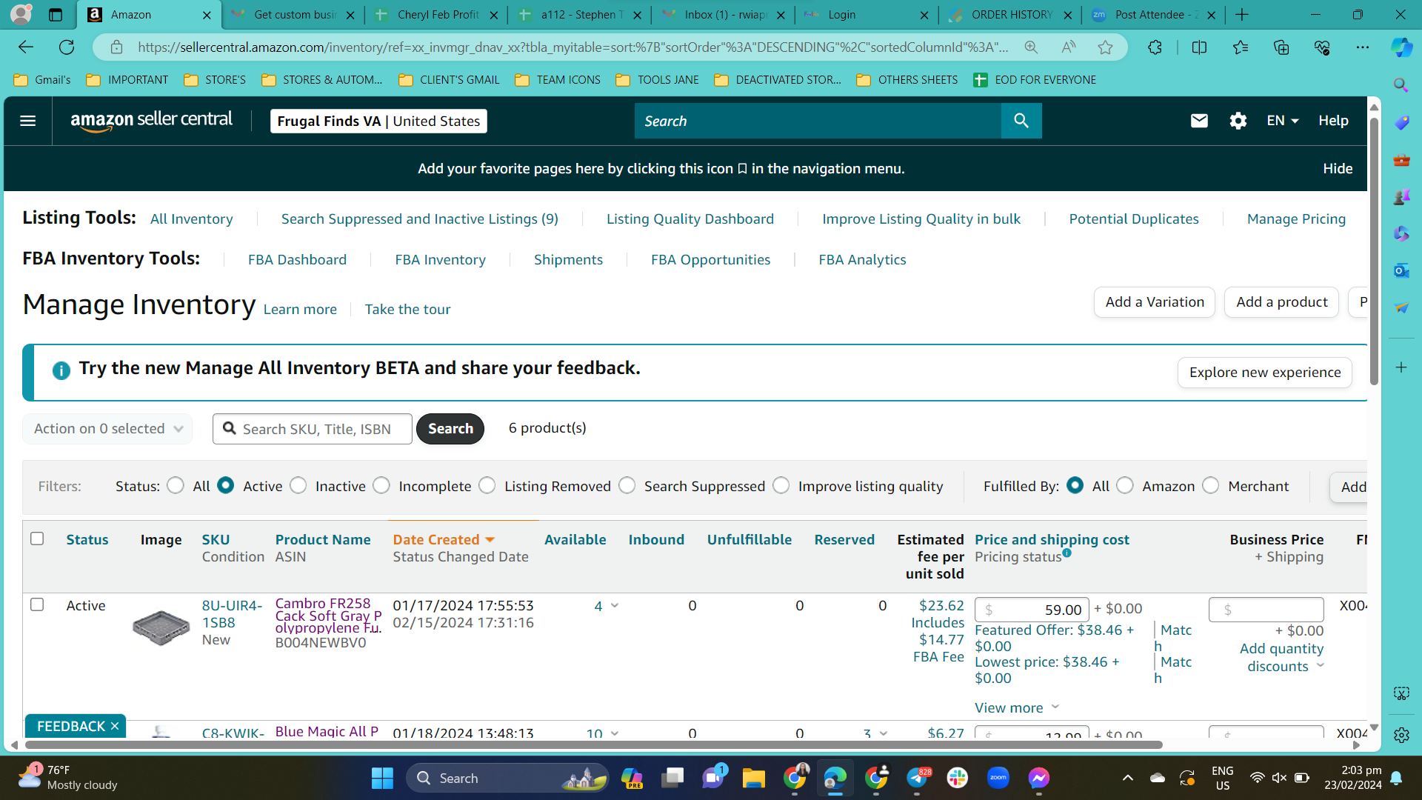Select Fulfilled By Merchant radio
This screenshot has width=1422, height=800.
pyautogui.click(x=1211, y=485)
